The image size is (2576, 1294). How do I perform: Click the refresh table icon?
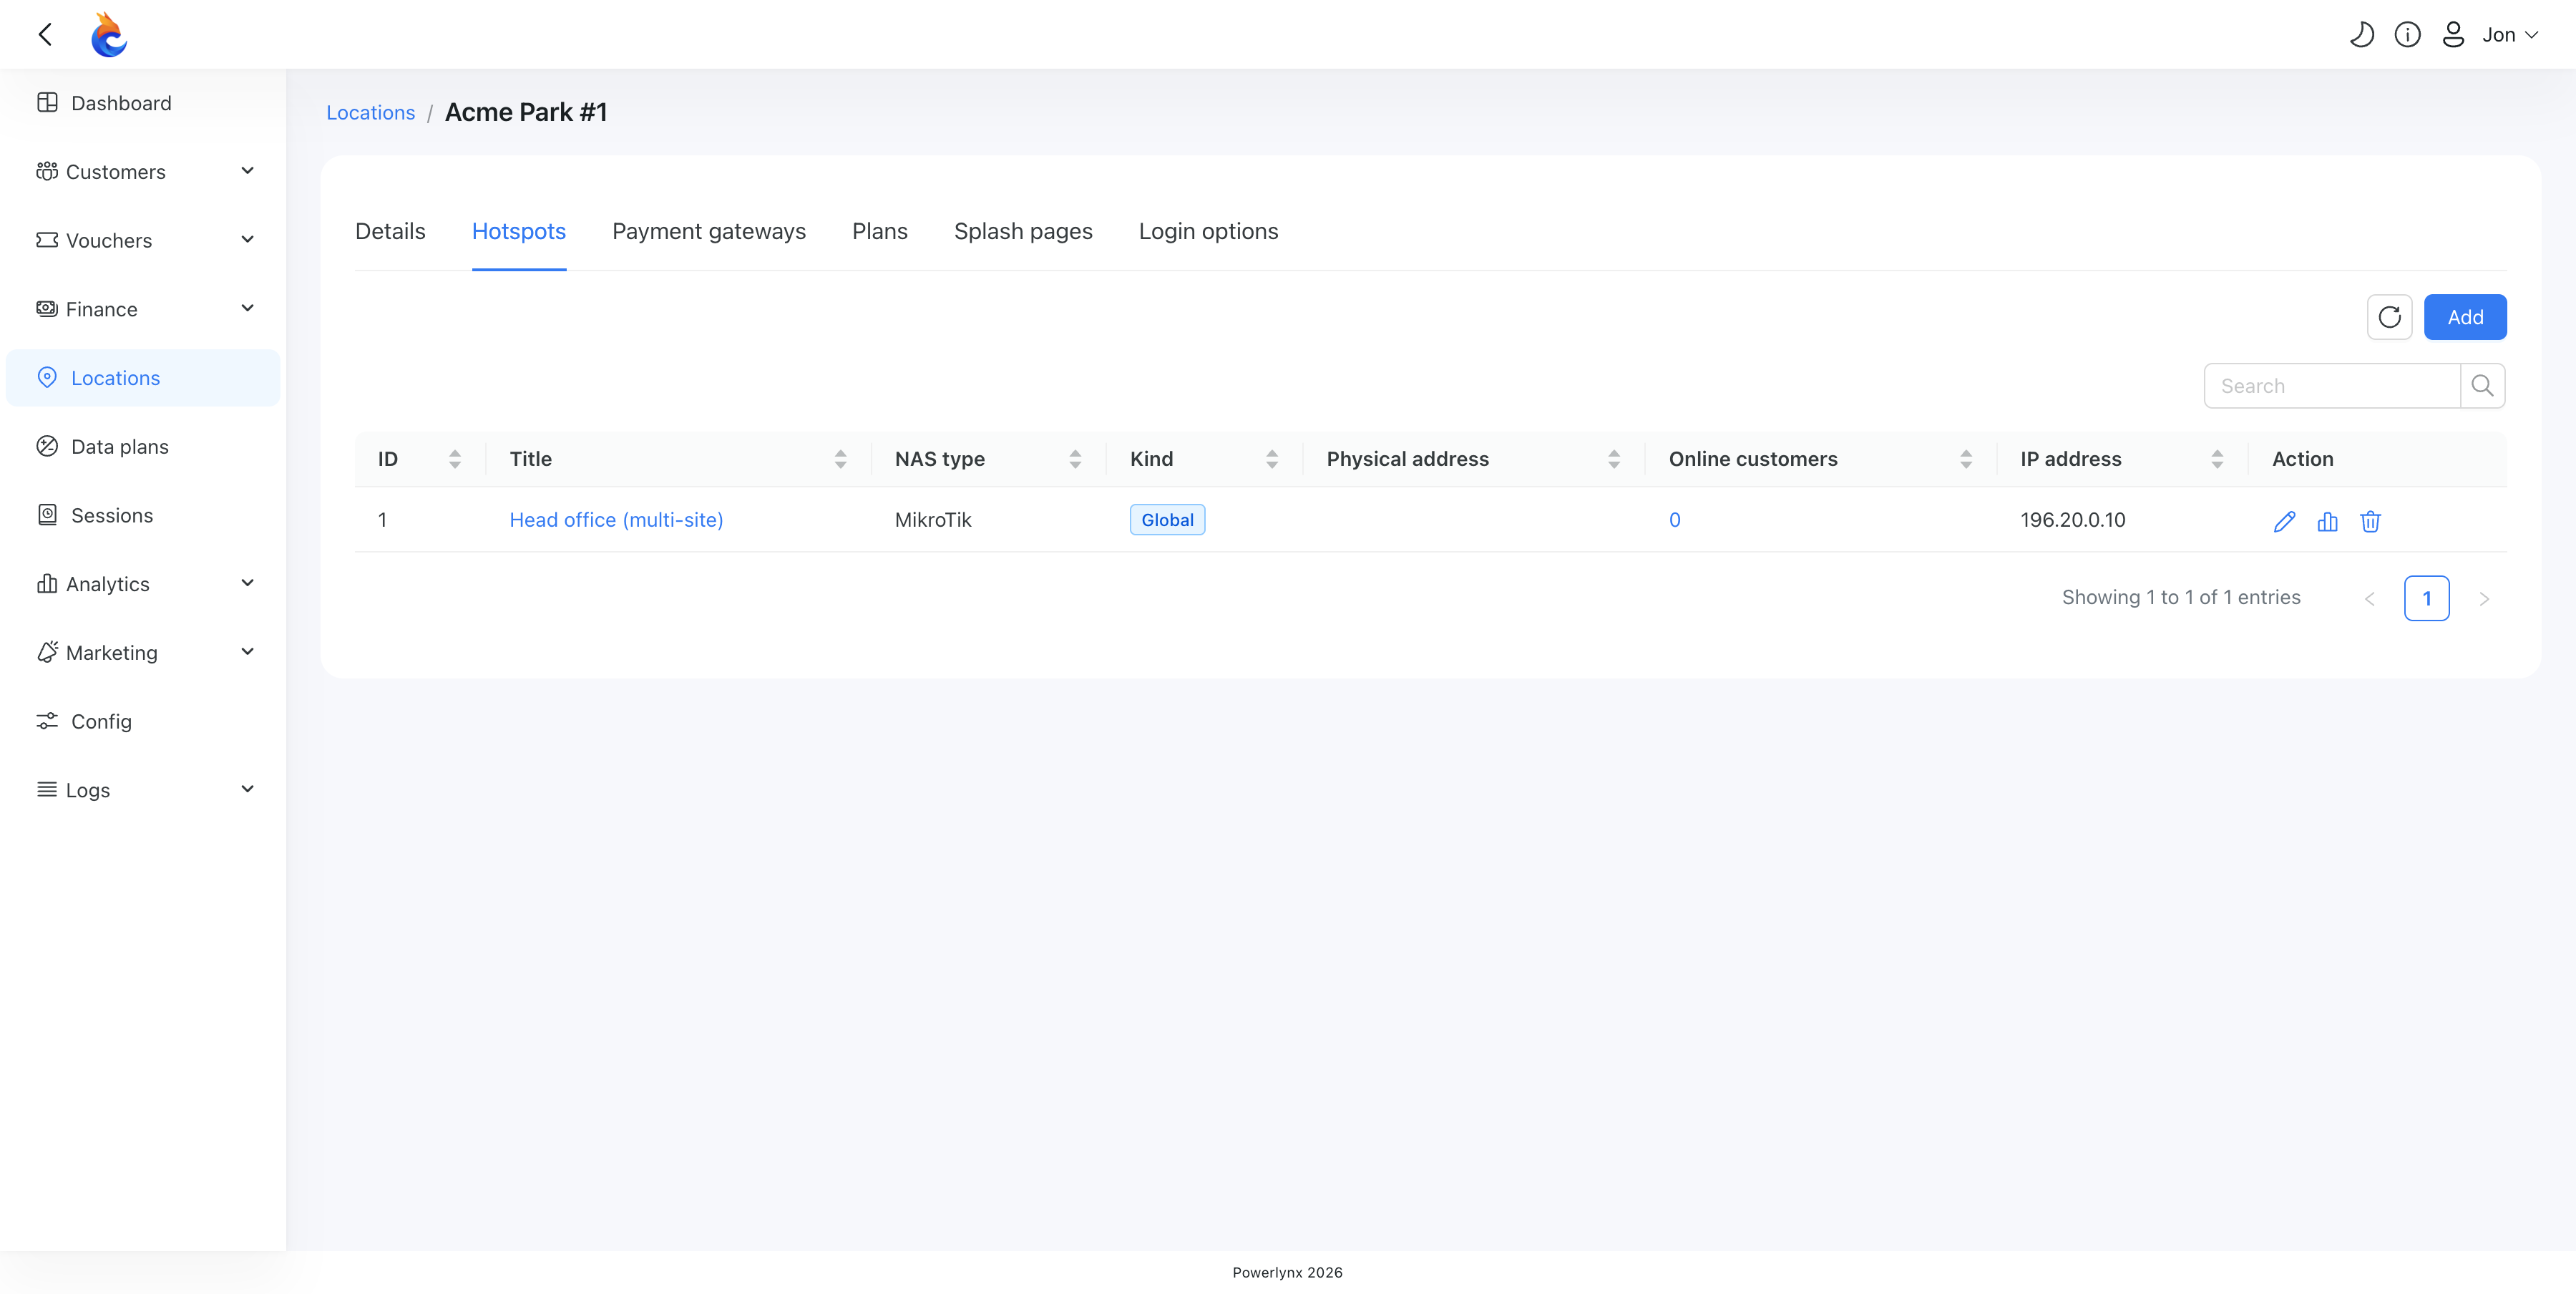2389,317
